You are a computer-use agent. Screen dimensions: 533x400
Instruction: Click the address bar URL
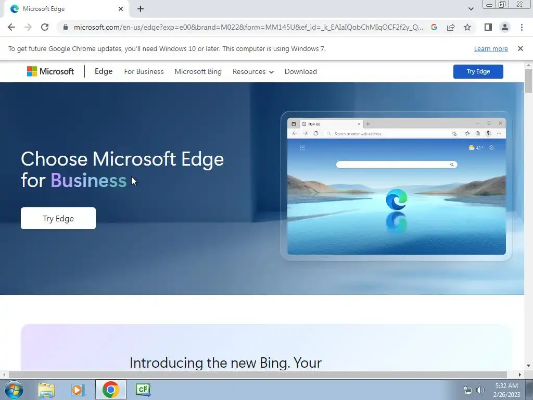[x=248, y=27]
